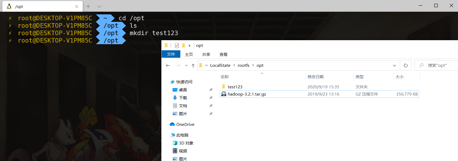Viewport: 458px width, 161px height.
Task: Open the 共享 ribbon tab
Action: tap(206, 54)
